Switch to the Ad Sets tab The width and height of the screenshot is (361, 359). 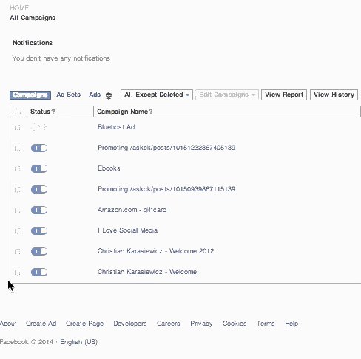tap(68, 95)
